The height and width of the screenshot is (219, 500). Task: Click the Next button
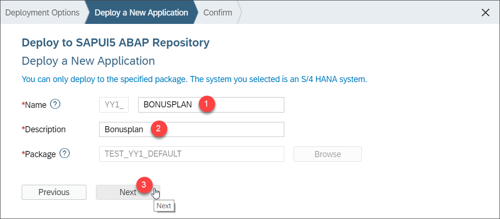[128, 192]
